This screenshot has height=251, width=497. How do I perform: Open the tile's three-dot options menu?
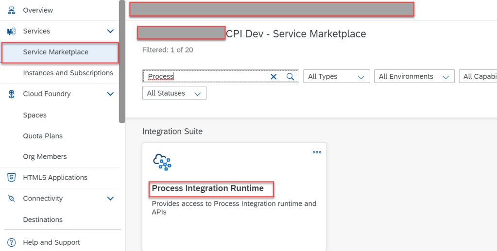click(317, 152)
